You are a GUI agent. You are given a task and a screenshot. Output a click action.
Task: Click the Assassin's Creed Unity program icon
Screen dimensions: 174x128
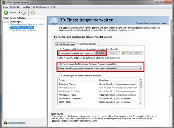click(59, 53)
